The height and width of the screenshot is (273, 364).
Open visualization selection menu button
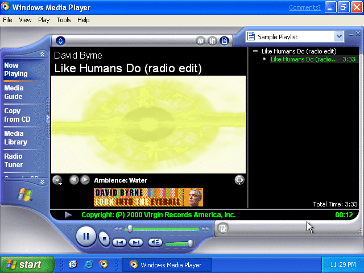[x=57, y=180]
